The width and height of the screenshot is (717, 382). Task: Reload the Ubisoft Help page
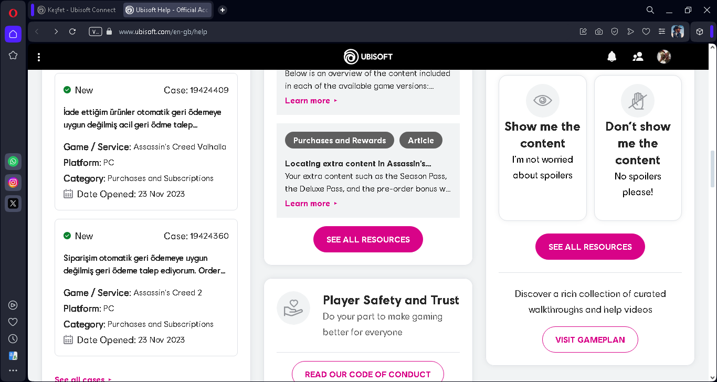click(x=72, y=31)
